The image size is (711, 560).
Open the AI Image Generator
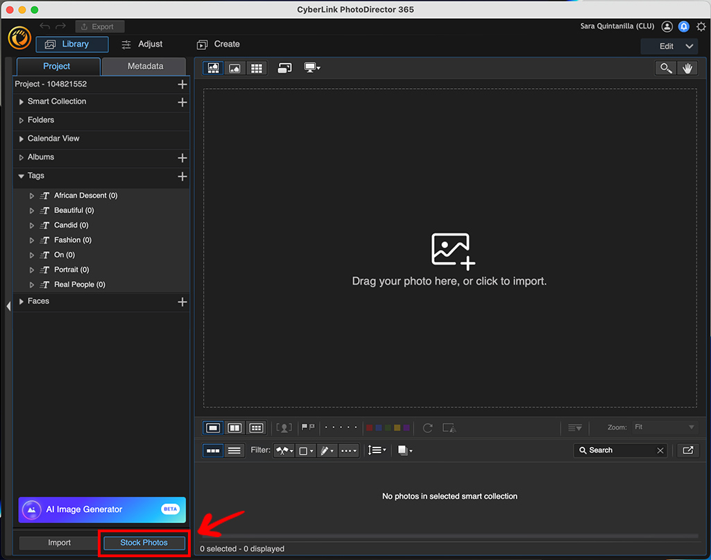click(x=102, y=509)
